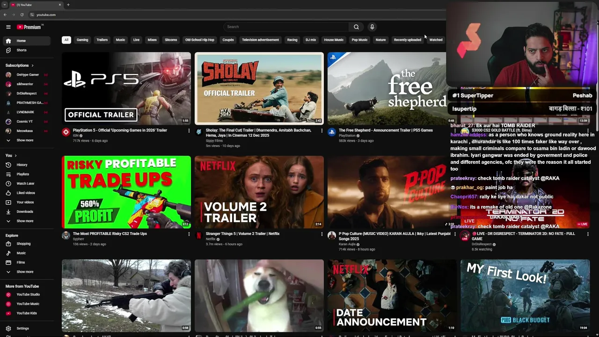Play Sholay Official Trailer thumbnail
The image size is (599, 337).
pos(259,88)
